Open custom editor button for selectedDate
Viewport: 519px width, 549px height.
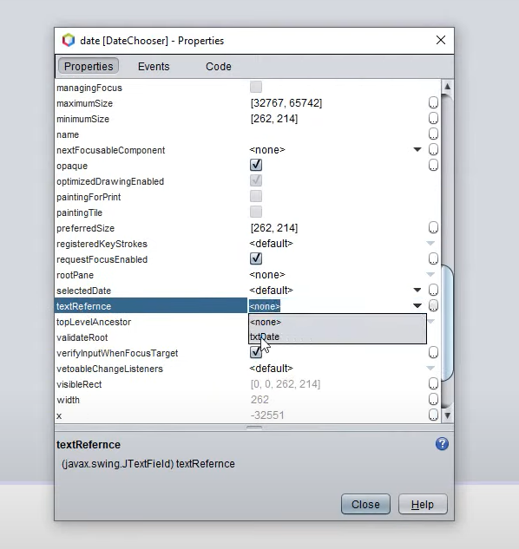[433, 291]
